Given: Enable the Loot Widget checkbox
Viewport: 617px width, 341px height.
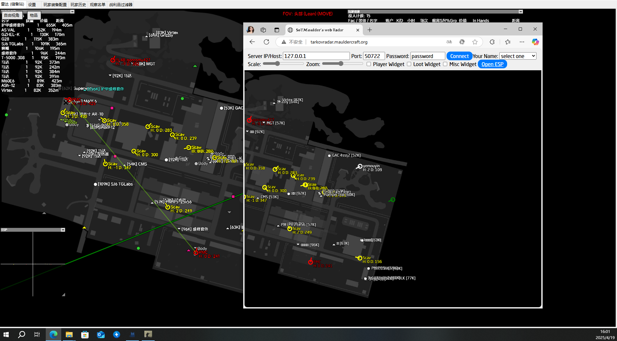Looking at the screenshot, I should click(x=409, y=64).
